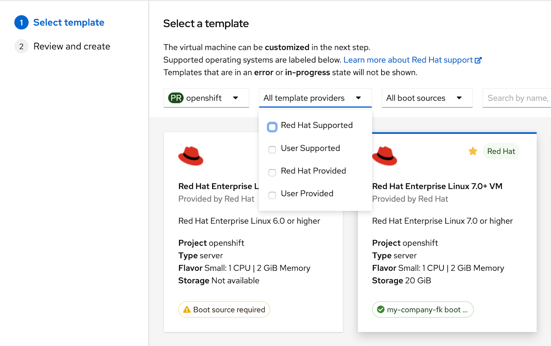Check the Red Hat Supported checkbox
Viewport: 551px width, 346px height.
click(272, 127)
